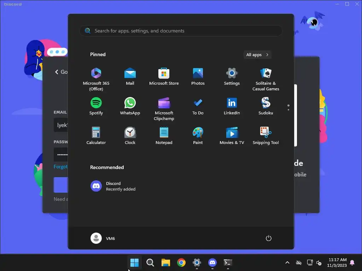The height and width of the screenshot is (271, 362).
Task: Open Notepad from pinned apps
Action: point(164,136)
